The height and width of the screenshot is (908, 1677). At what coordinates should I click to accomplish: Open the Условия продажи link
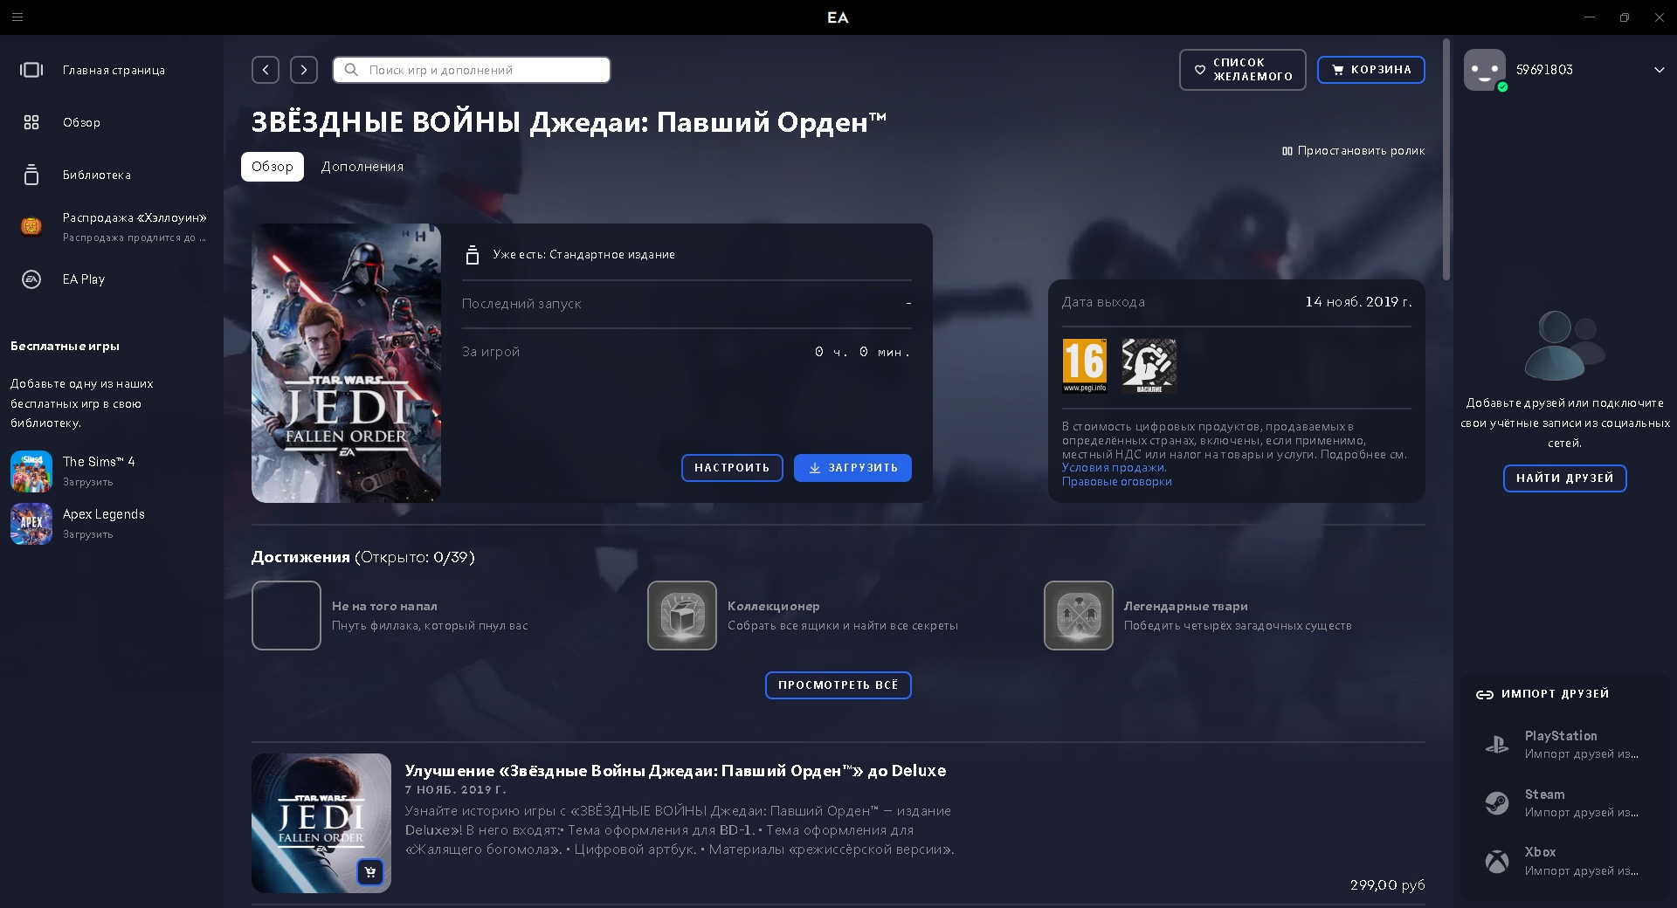pyautogui.click(x=1114, y=468)
